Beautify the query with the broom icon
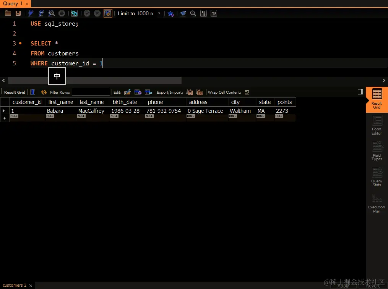This screenshot has width=388, height=289. click(183, 13)
